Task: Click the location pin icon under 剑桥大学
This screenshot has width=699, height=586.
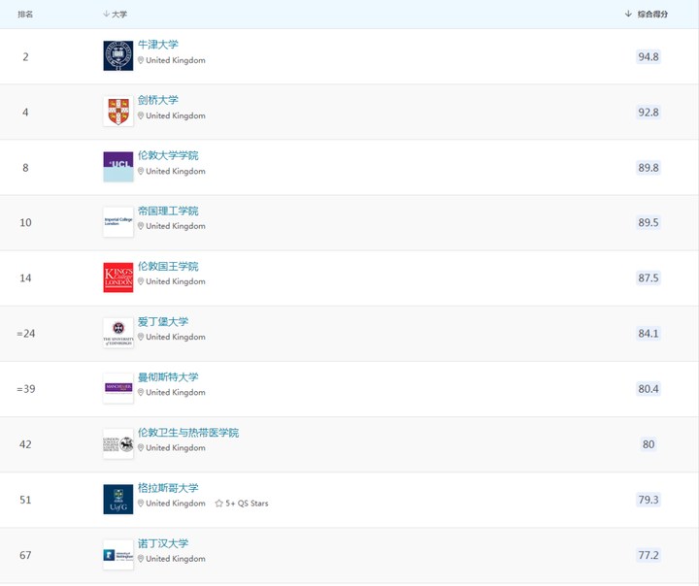Action: click(x=141, y=115)
